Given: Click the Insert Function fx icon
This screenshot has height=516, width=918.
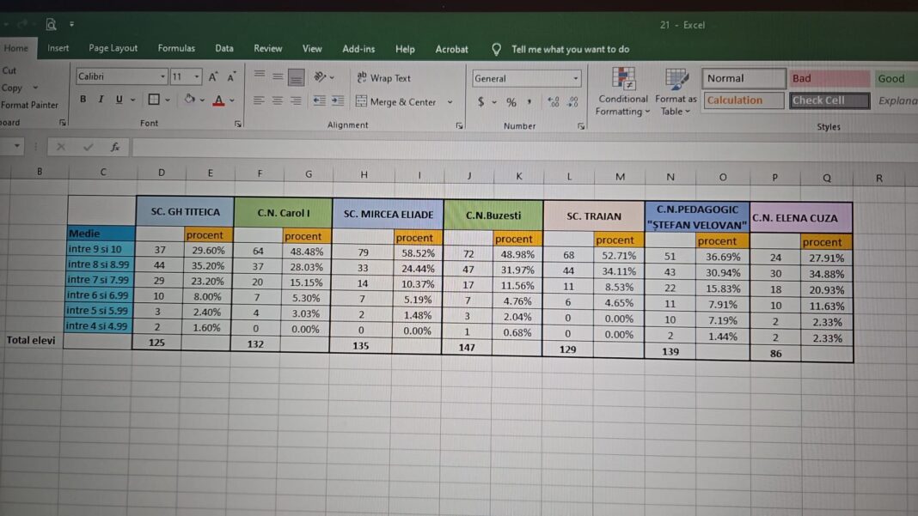Looking at the screenshot, I should point(115,147).
